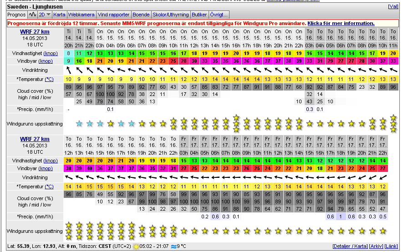Open the Arkiv link
This screenshot has width=408, height=252.
click(376, 247)
